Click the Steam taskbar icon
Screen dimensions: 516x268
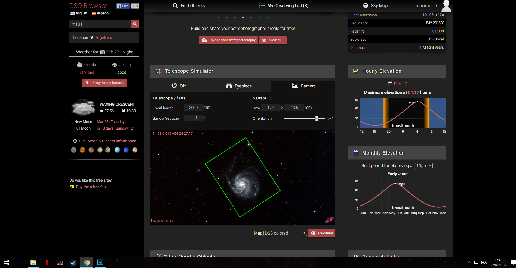[x=73, y=262]
